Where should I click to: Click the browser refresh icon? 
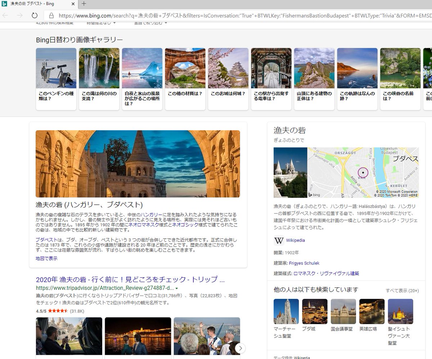pyautogui.click(x=35, y=15)
